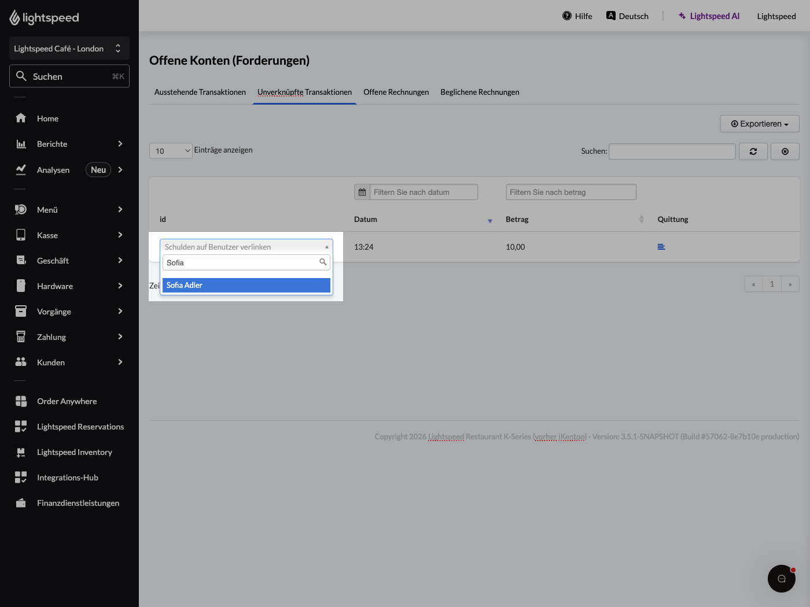Expand the Kasse submenu chevron
Screen dimensions: 810x607
120,235
